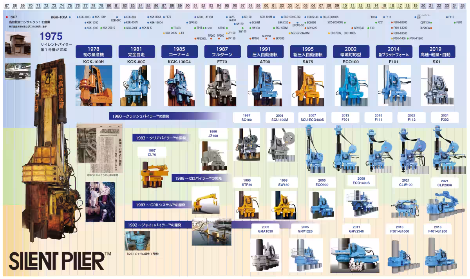Open the ECO1400S machine photo
470x279 pixels.
[x=361, y=203]
